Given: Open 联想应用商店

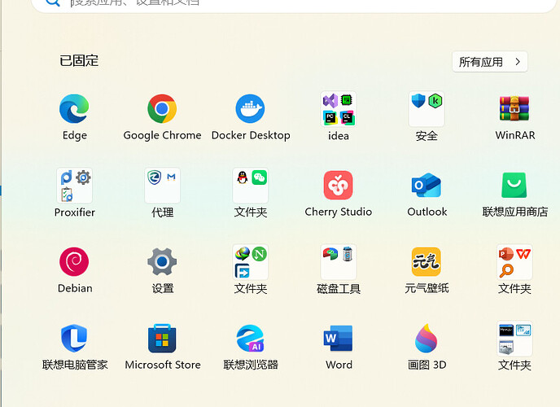Looking at the screenshot, I should coord(514,186).
